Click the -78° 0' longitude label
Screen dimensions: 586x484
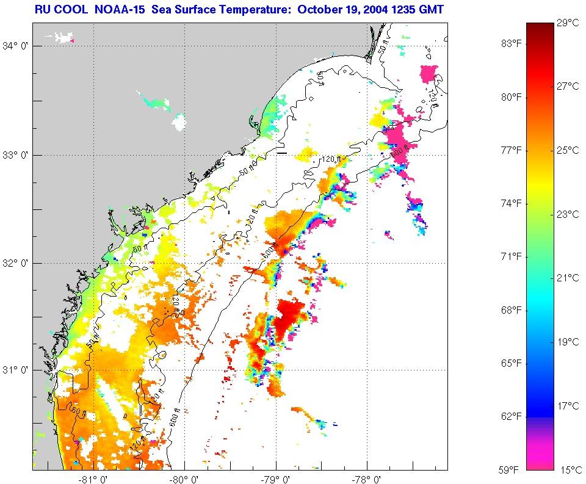point(367,479)
